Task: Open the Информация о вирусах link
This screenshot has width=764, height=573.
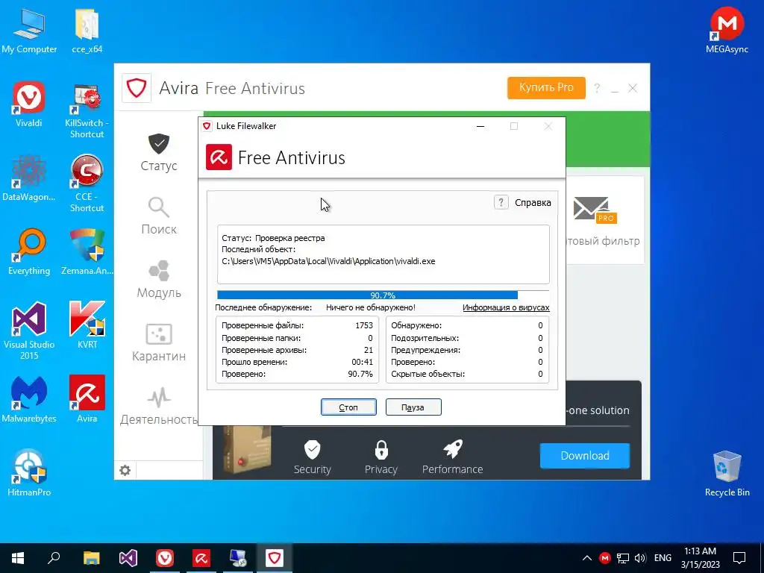Action: coord(506,307)
